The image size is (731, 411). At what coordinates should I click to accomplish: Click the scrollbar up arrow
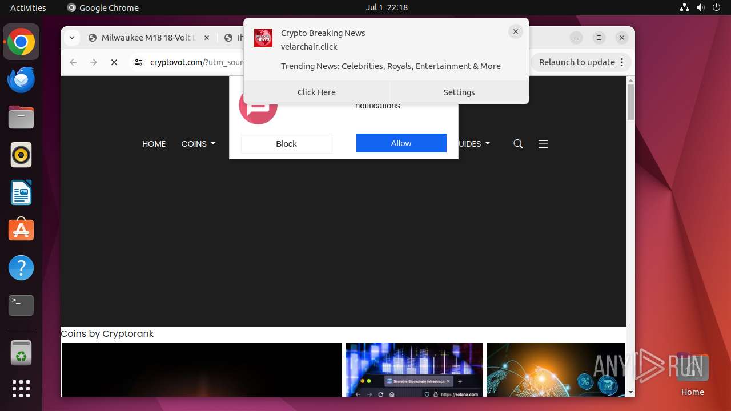point(630,80)
